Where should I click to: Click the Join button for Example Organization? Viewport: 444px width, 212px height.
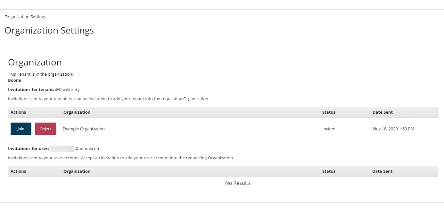click(x=21, y=129)
